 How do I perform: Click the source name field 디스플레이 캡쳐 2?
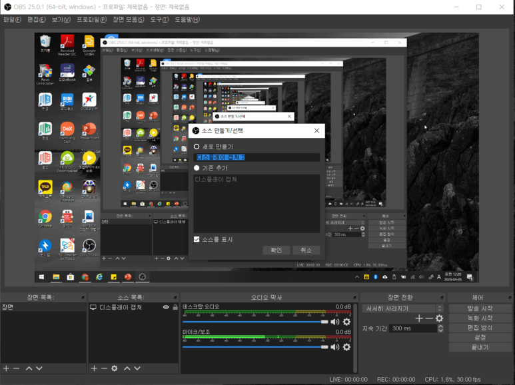pos(257,157)
